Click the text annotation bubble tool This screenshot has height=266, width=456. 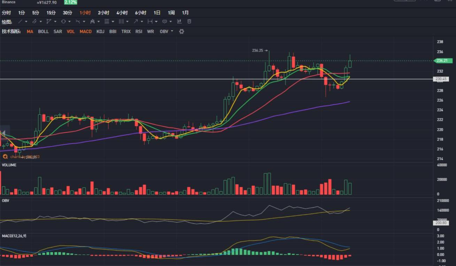(x=165, y=22)
